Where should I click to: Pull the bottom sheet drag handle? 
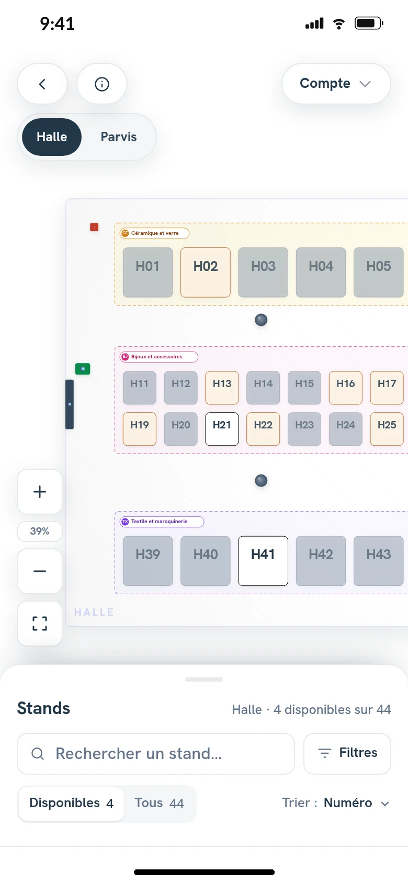tap(204, 680)
